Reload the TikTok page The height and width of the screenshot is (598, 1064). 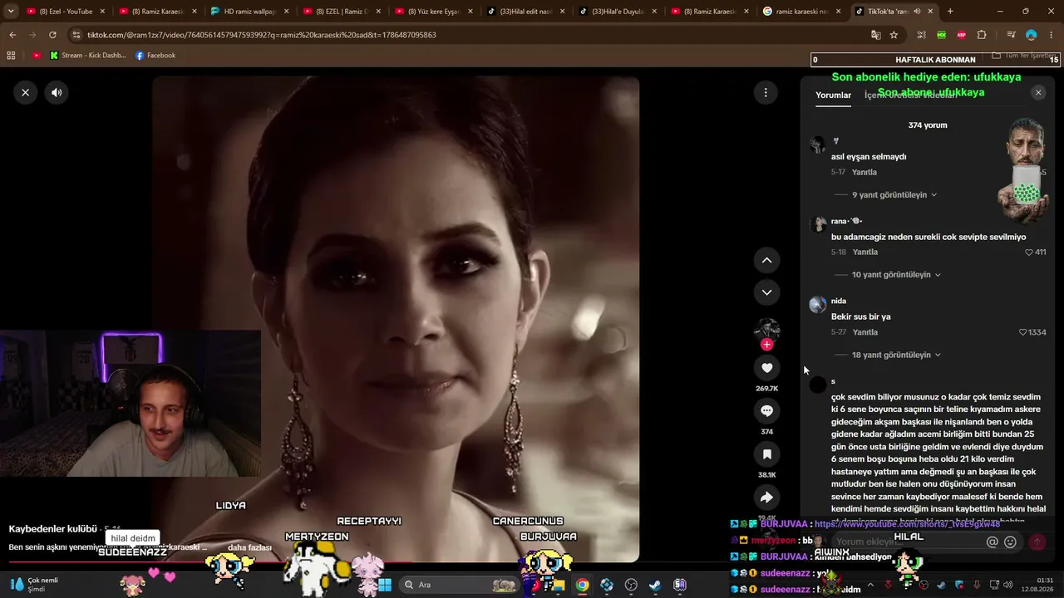[52, 35]
